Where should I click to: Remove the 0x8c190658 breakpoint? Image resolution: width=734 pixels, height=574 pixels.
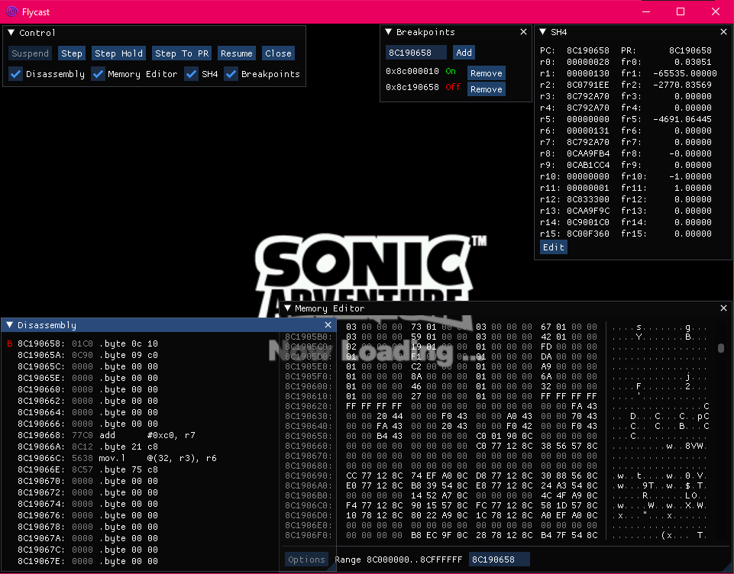(x=486, y=89)
